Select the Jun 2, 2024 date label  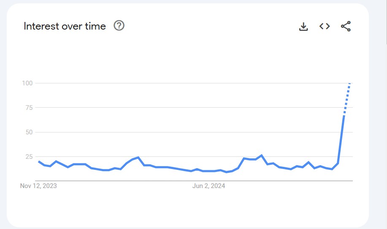pos(208,186)
